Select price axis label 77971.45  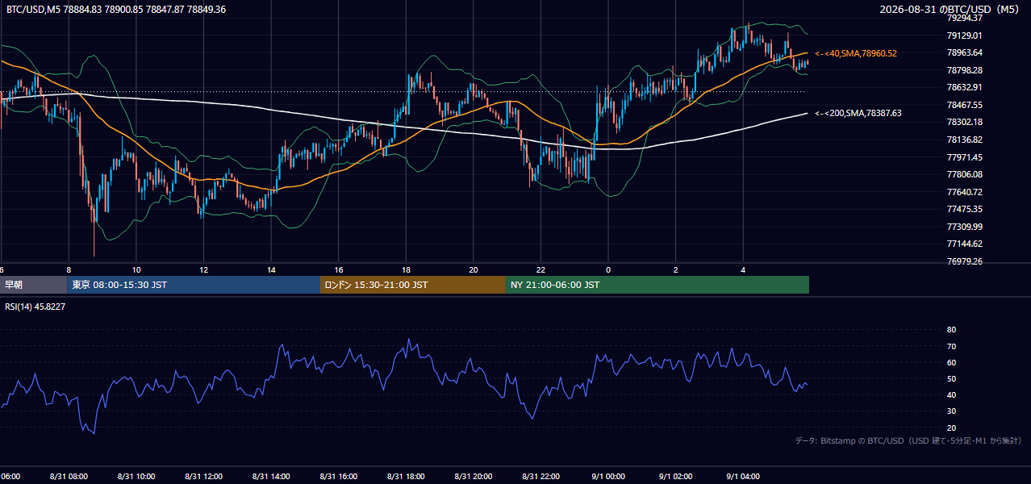[x=964, y=157]
